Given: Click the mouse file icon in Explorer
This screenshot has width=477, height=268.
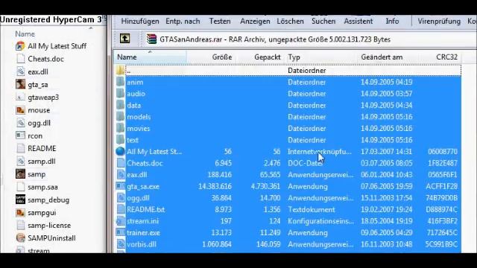Looking at the screenshot, I should (x=20, y=110).
